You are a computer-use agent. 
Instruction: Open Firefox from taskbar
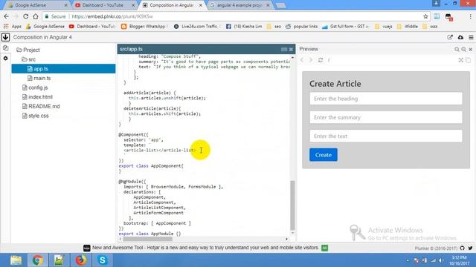click(x=81, y=260)
